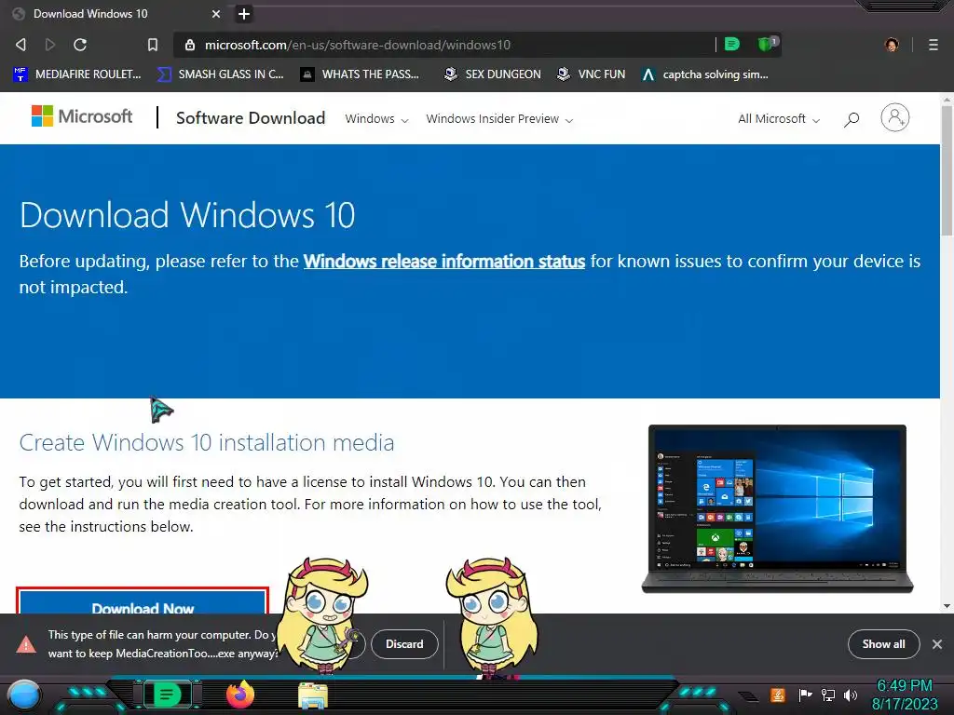Open the browser hamburger menu

[x=933, y=45]
